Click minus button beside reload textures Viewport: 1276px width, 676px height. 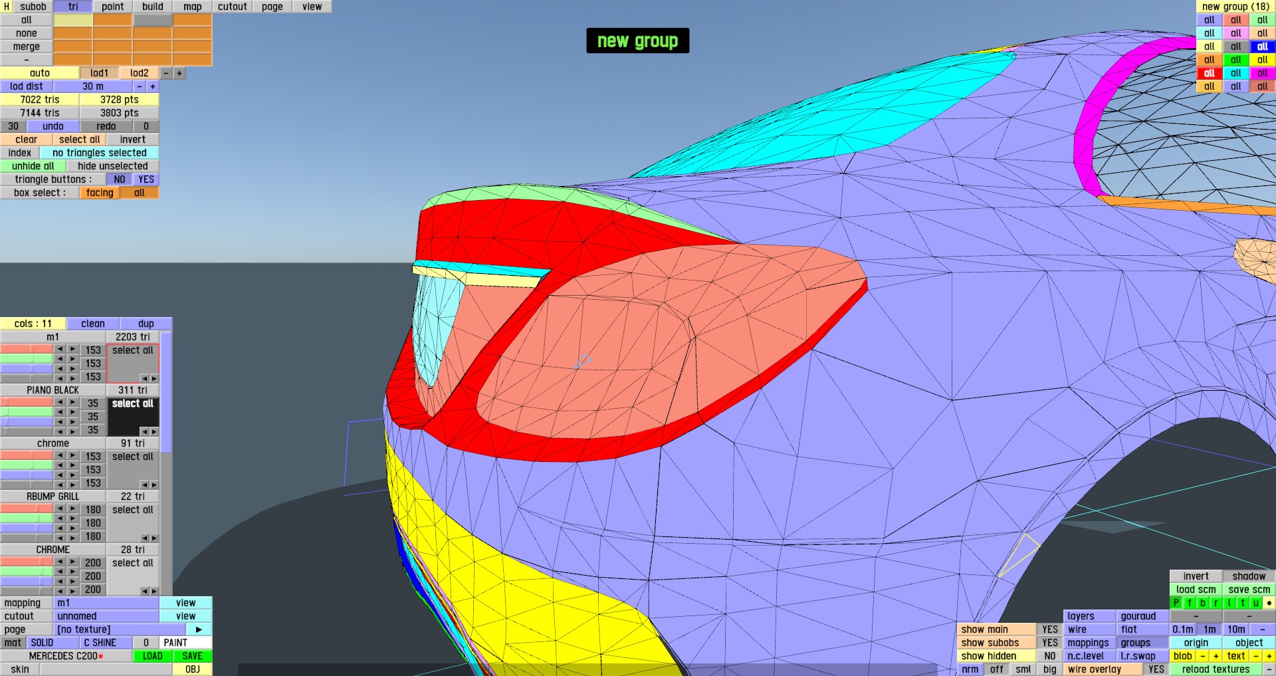(1269, 669)
